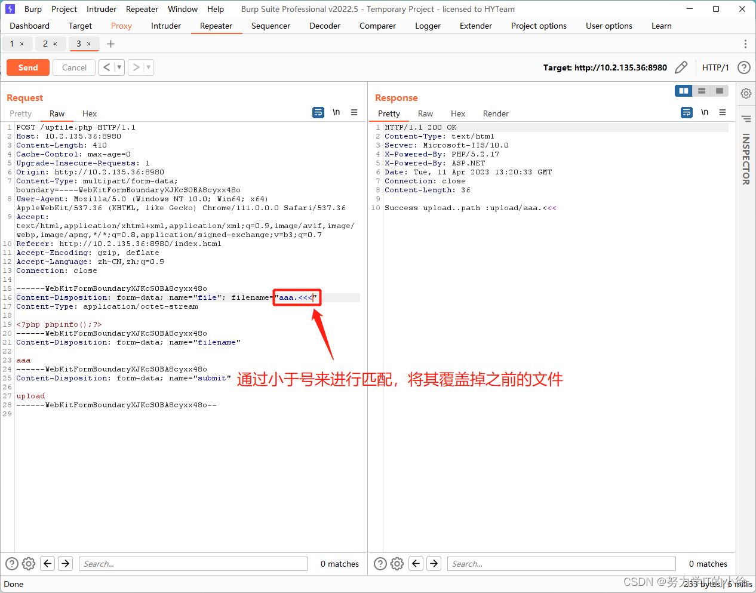Open the Request panel options menu

click(x=354, y=112)
